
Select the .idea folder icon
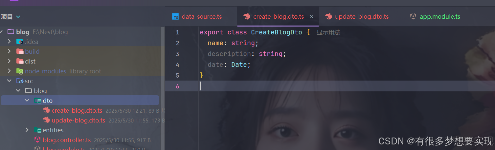click(x=20, y=42)
